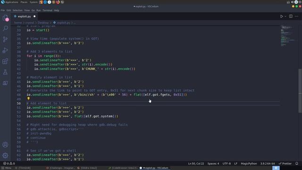
Task: Open the Menu button in bottom taskbar
Action: pyautogui.click(x=6, y=168)
